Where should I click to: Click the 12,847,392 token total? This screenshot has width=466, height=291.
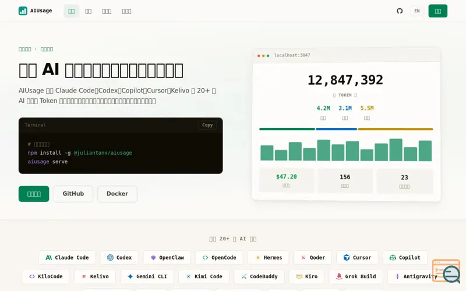coord(345,80)
